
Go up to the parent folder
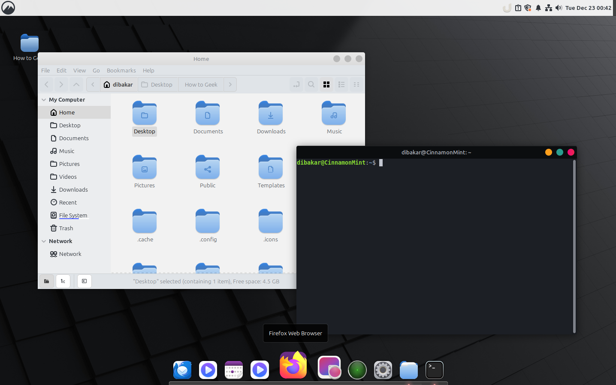[x=76, y=84]
